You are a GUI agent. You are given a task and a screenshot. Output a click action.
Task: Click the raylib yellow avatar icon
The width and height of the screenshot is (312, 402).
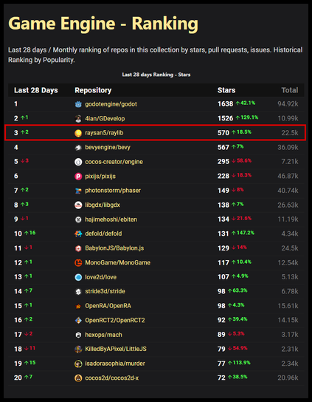coord(78,133)
